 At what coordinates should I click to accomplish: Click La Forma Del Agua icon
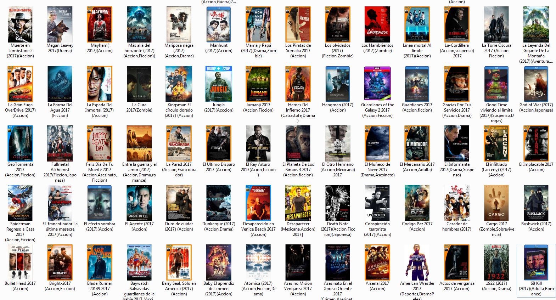coord(60,84)
